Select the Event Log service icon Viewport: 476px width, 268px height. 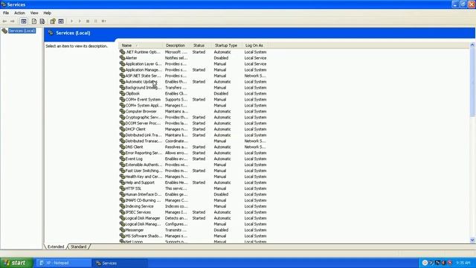pos(122,159)
